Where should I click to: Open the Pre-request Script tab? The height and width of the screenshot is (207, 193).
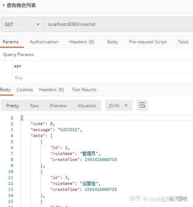148,42
